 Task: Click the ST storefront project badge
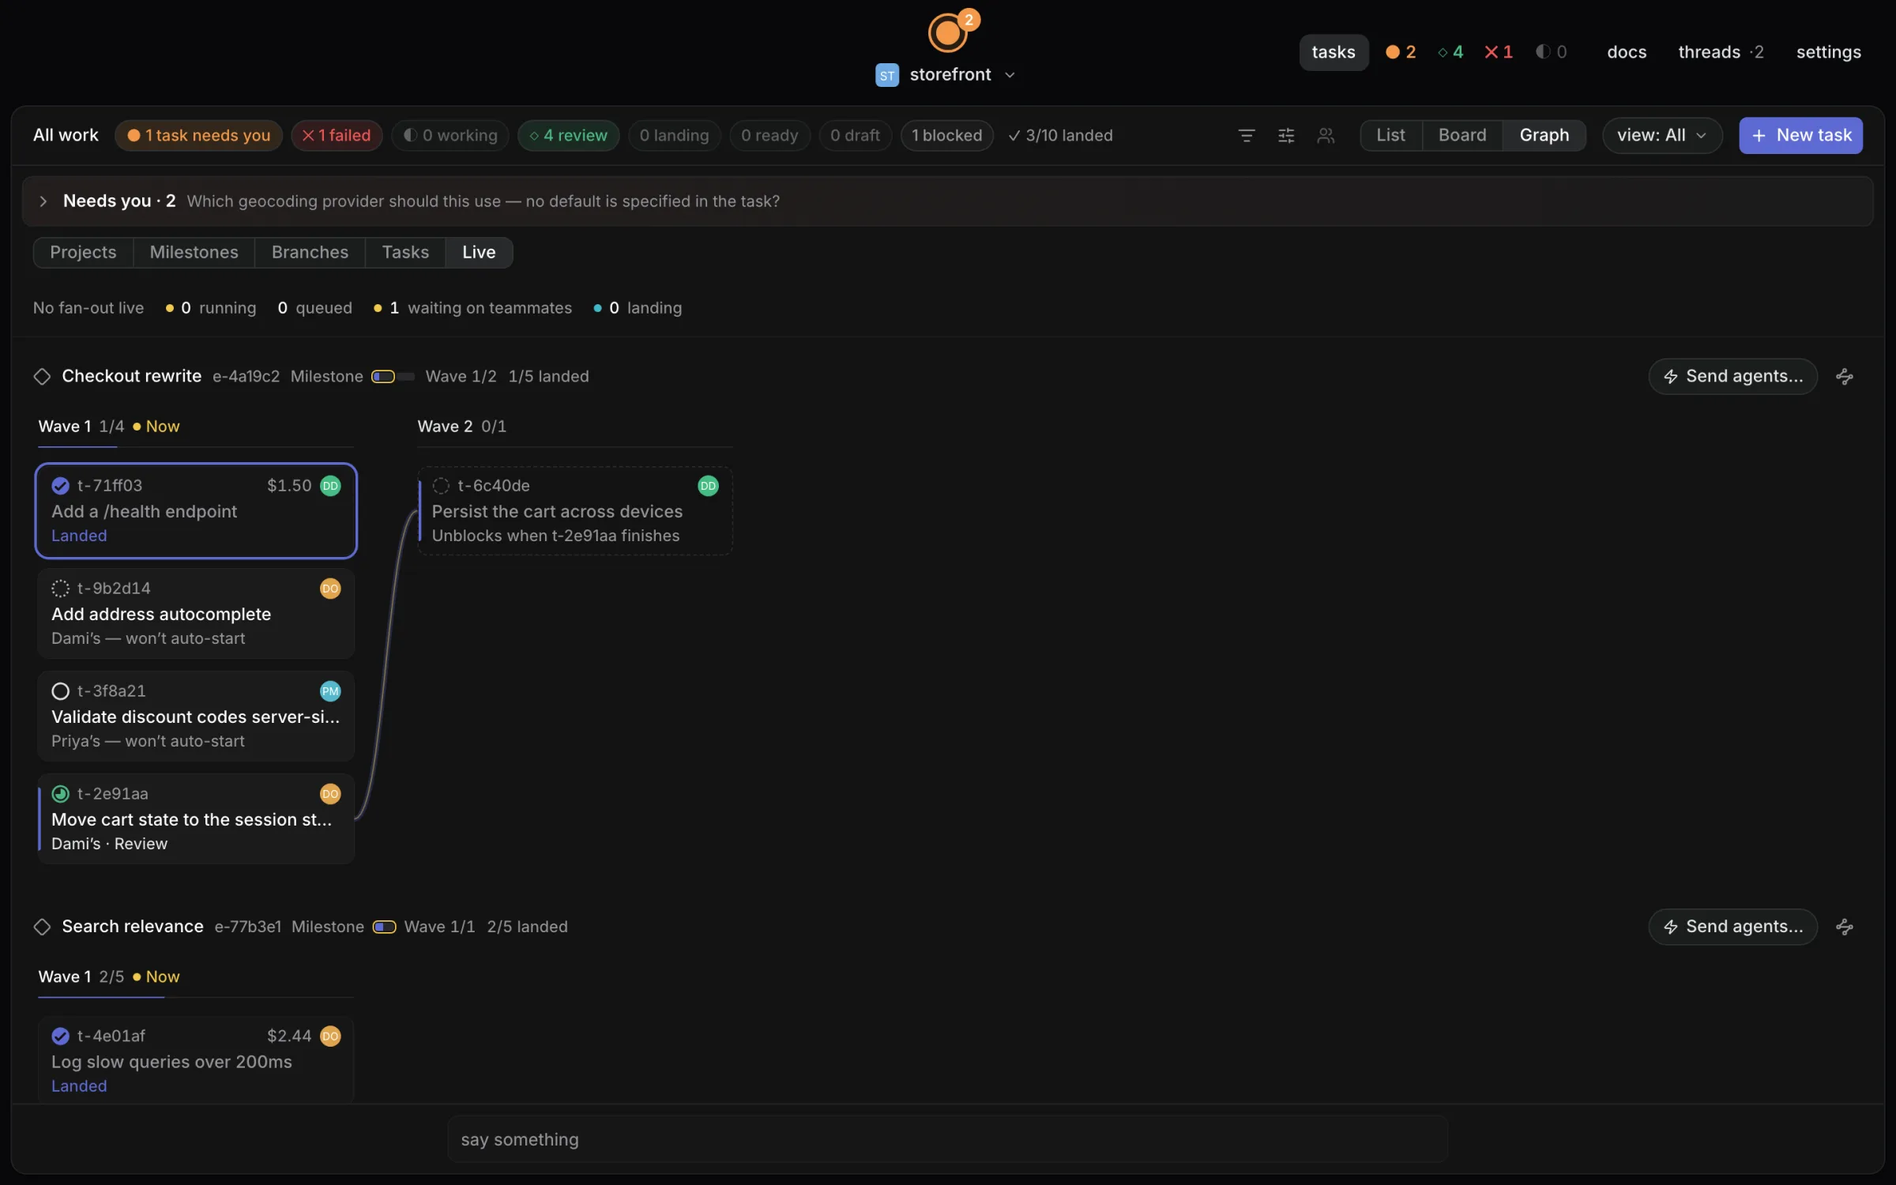887,75
